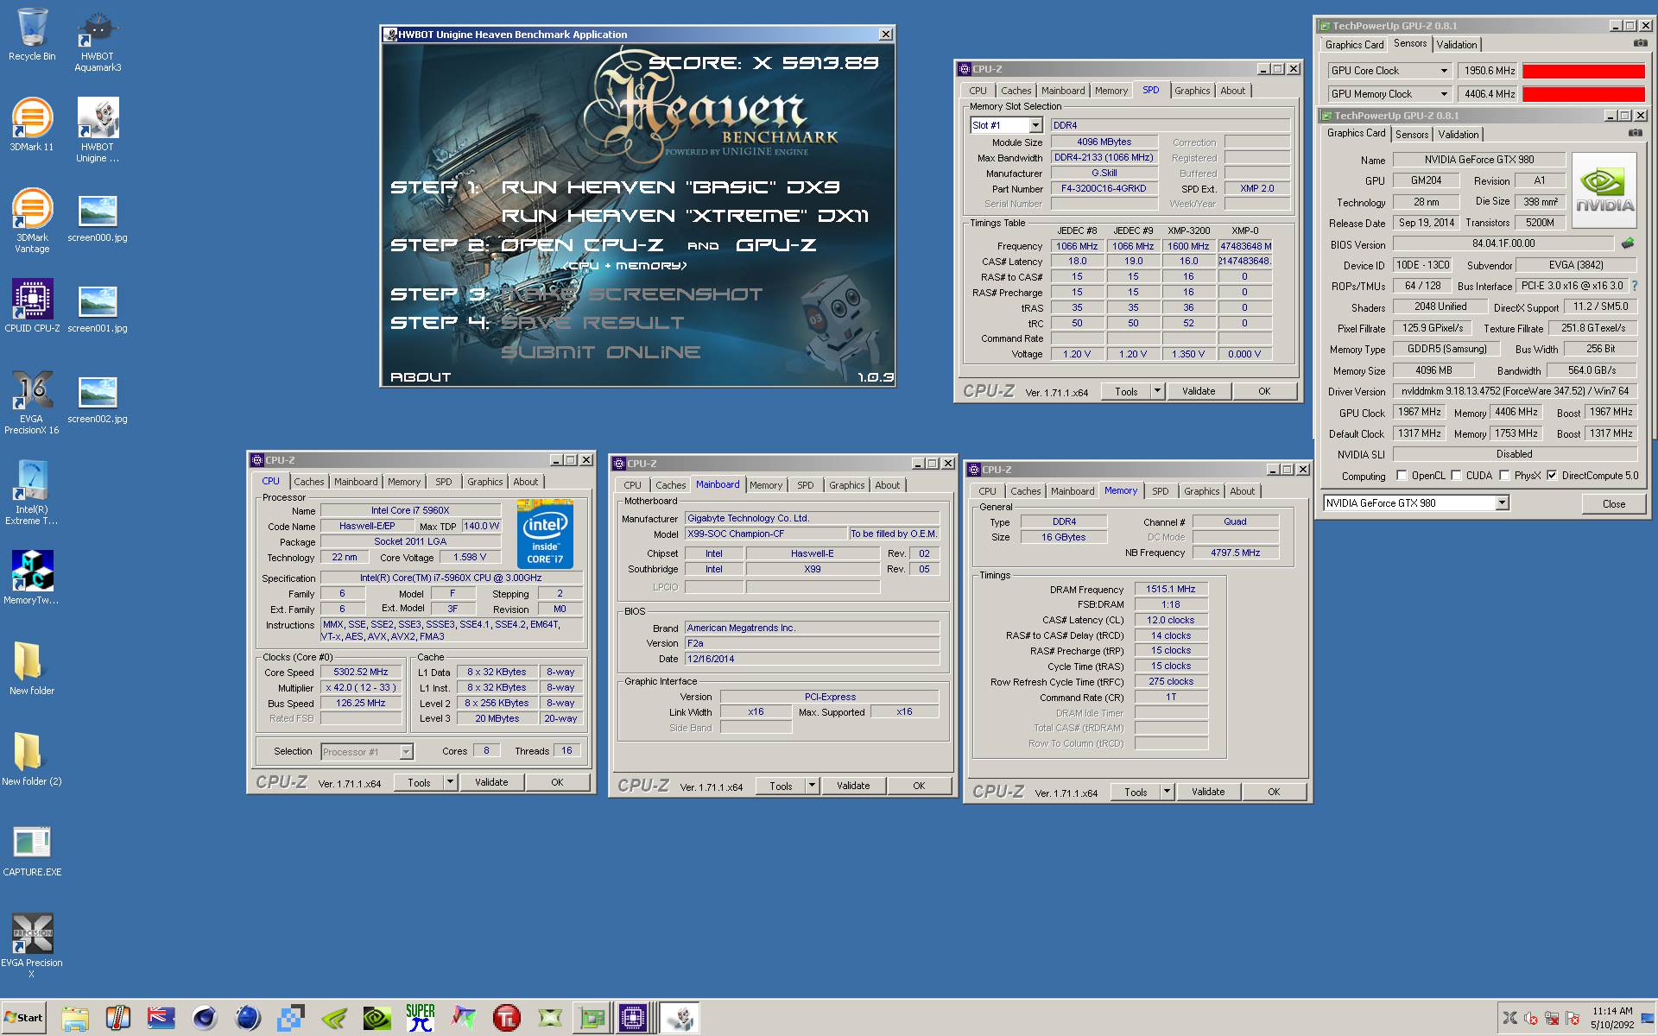Screen dimensions: 1658x1036
Task: Switch to Caches tab in CPU-Z CPU window
Action: pos(308,482)
